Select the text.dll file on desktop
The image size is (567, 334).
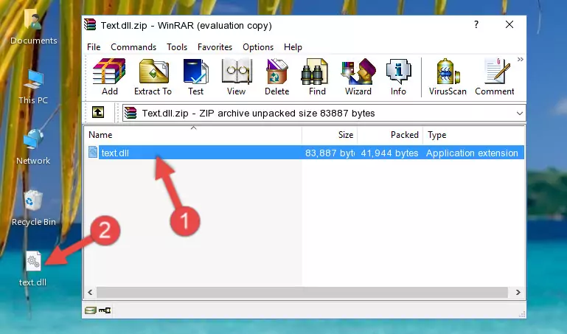(33, 269)
